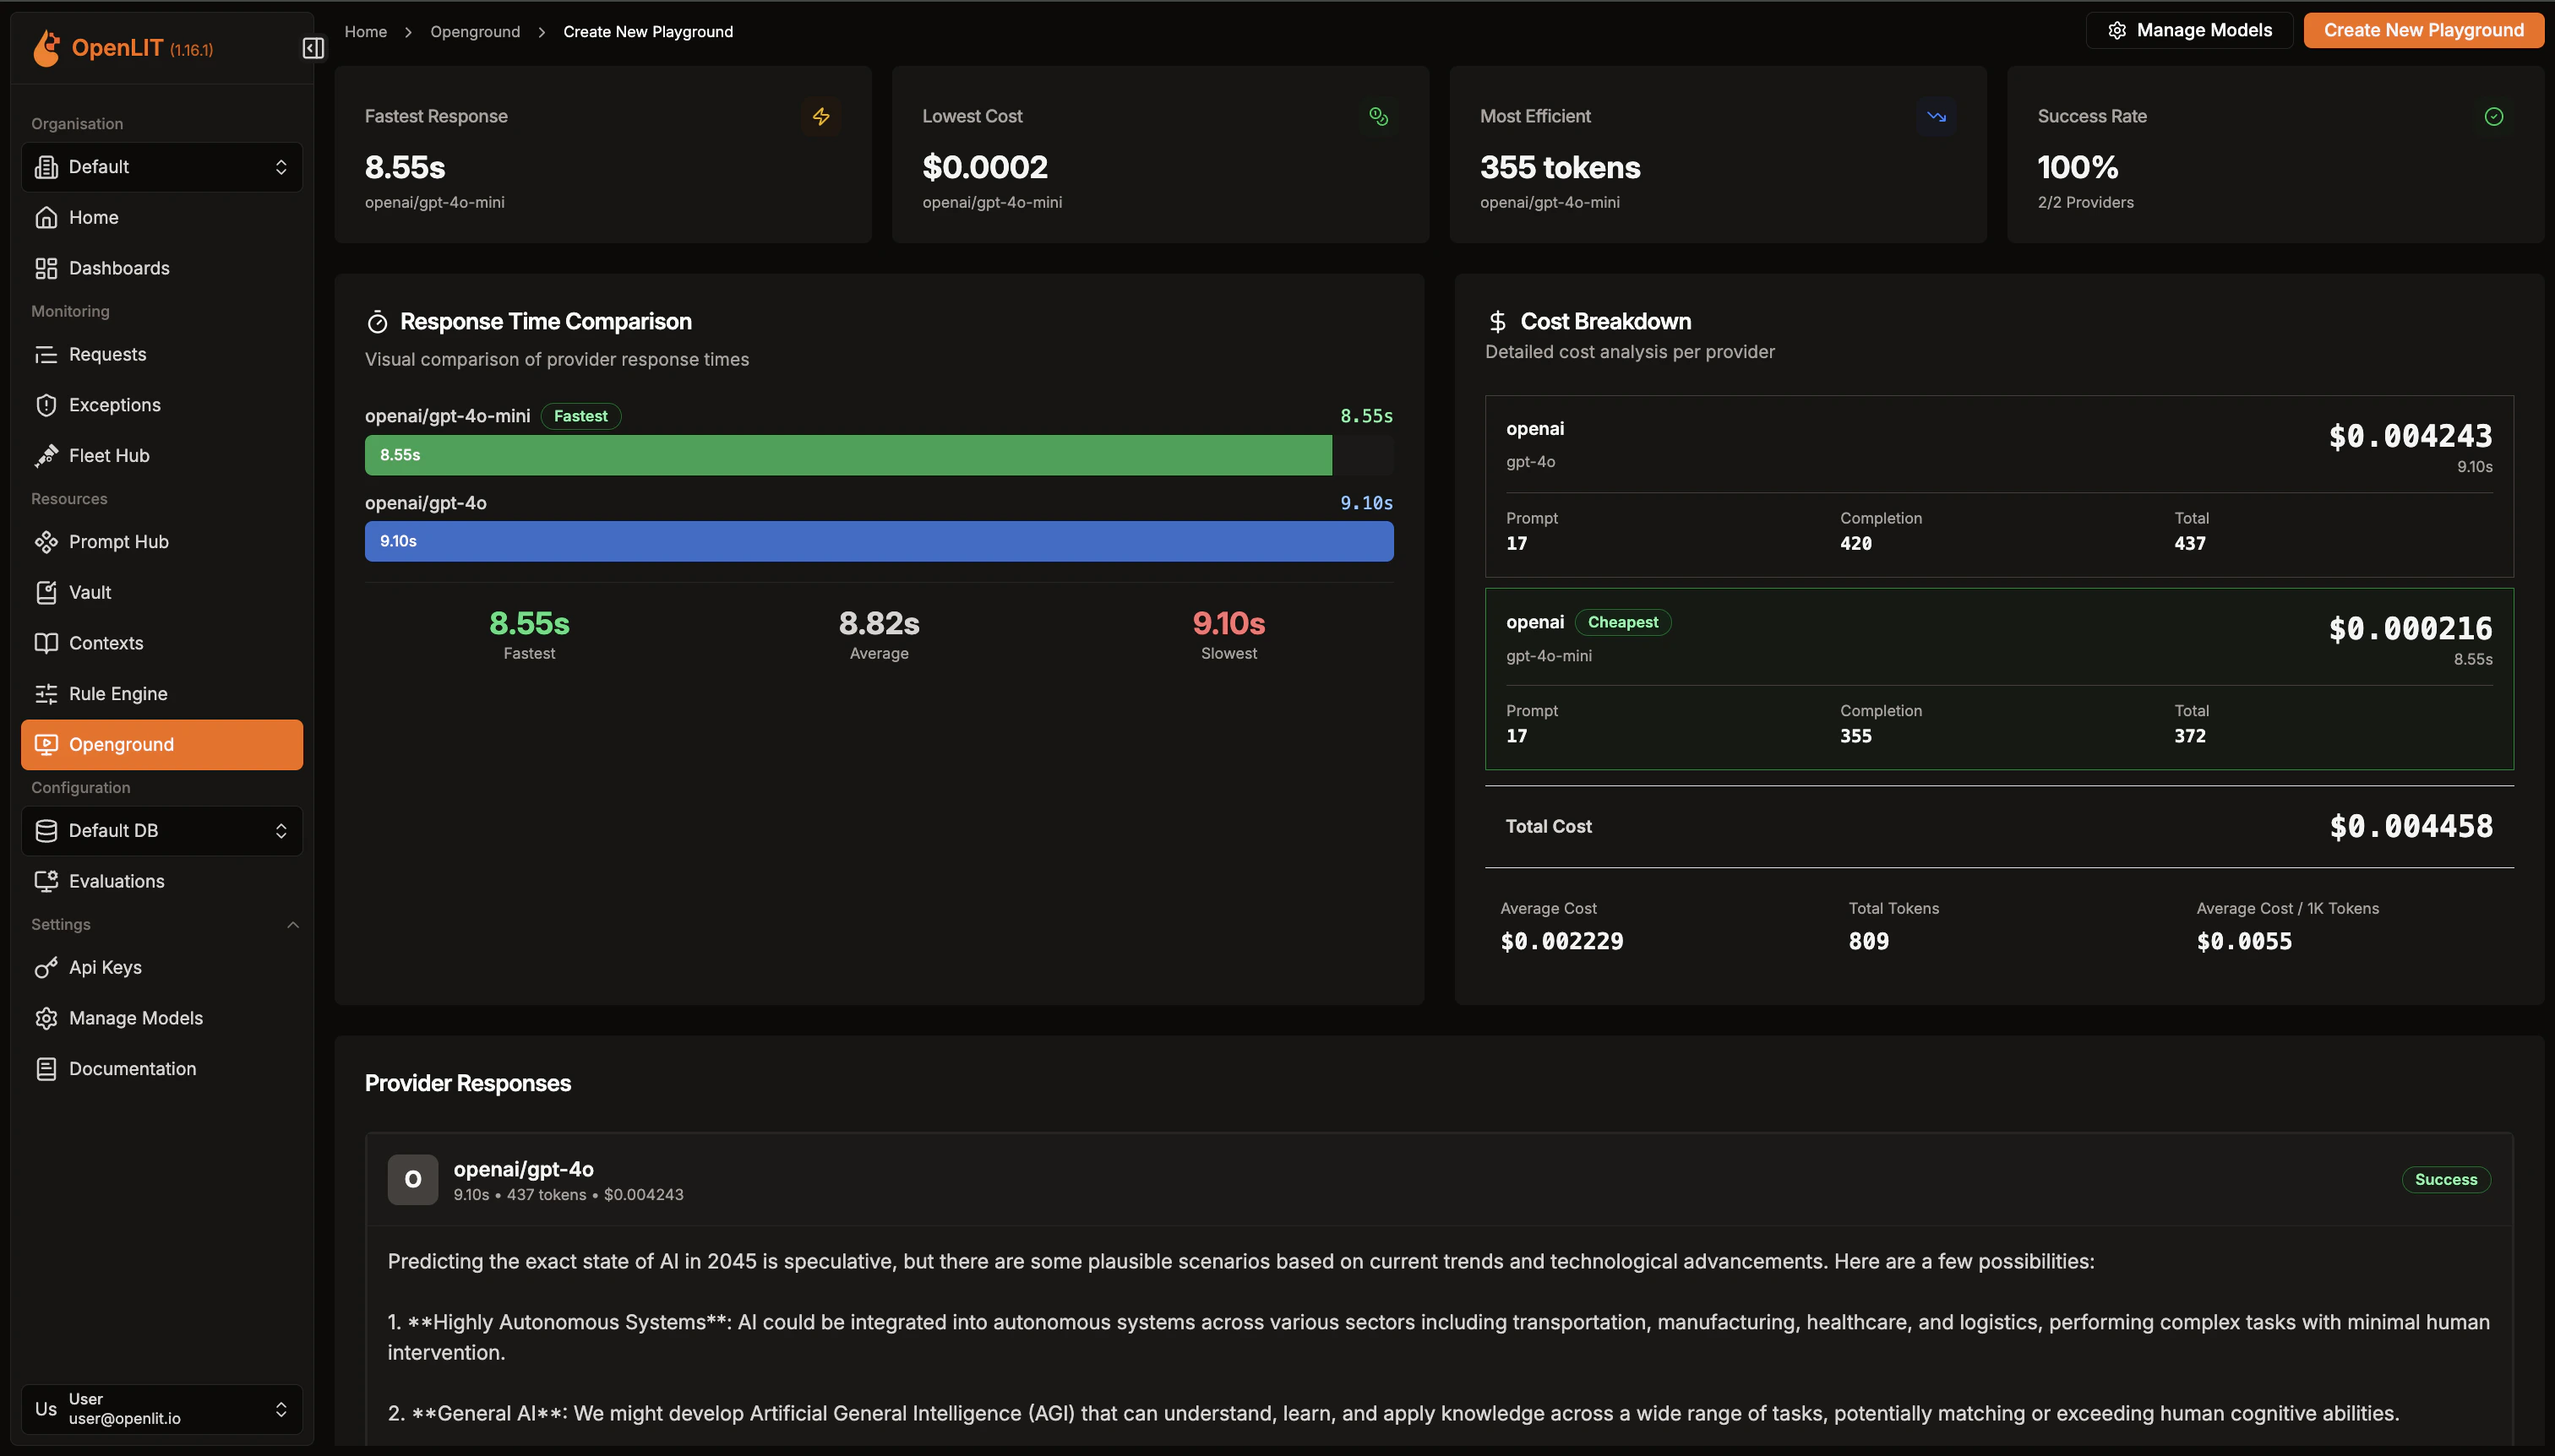The image size is (2555, 1456).
Task: Collapse the Settings section chevron
Action: (x=293, y=925)
